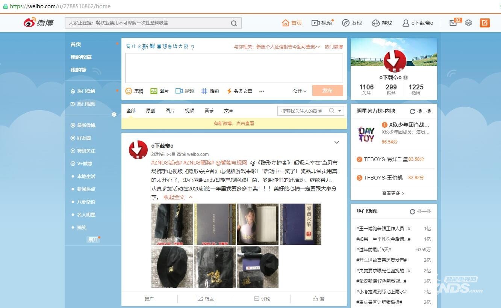Add a topic with 话题 hash icon
This screenshot has width=501, height=308.
tap(210, 91)
